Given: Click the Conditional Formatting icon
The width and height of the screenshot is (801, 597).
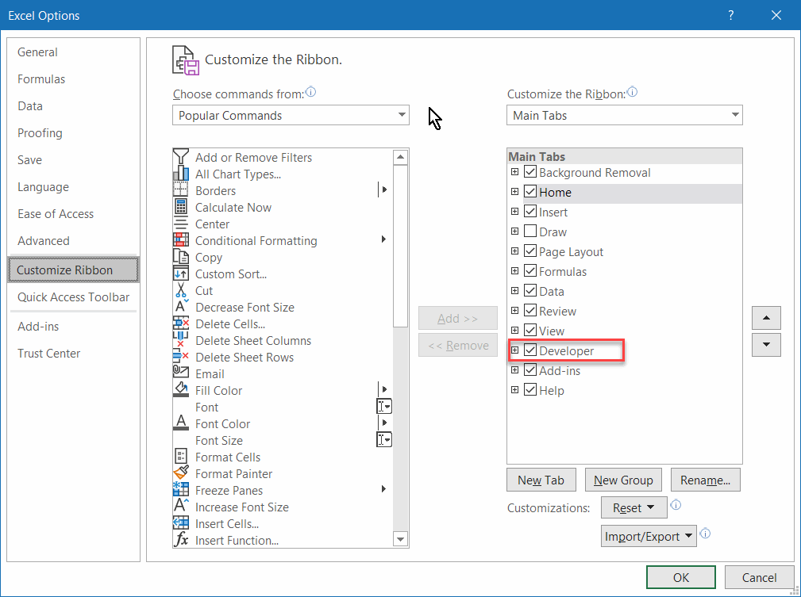Looking at the screenshot, I should [x=181, y=240].
